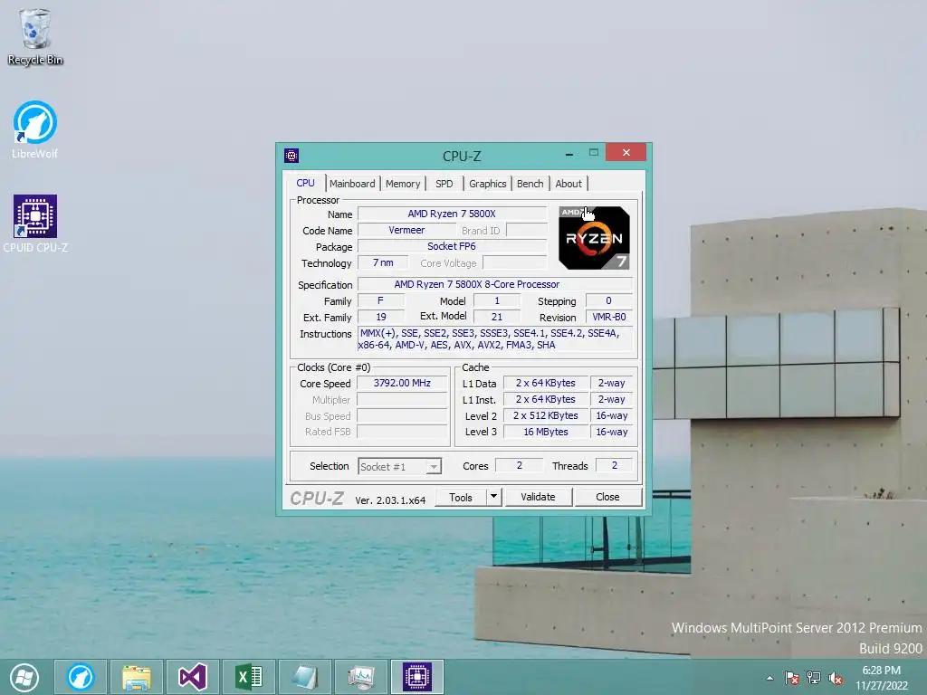Click the empty Bus Speed field
This screenshot has height=695, width=927.
click(x=402, y=415)
